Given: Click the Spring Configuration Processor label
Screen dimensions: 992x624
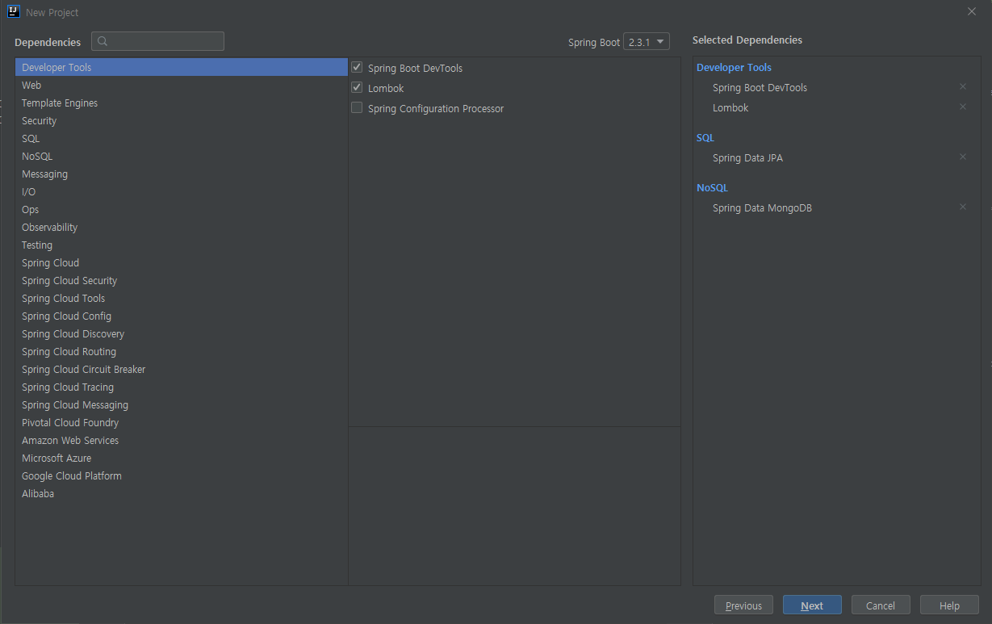Looking at the screenshot, I should 436,108.
